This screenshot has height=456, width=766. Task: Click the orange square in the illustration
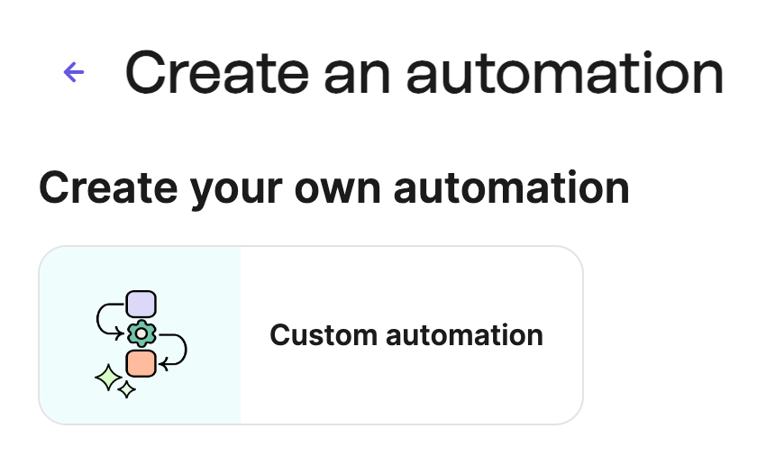[x=141, y=363]
